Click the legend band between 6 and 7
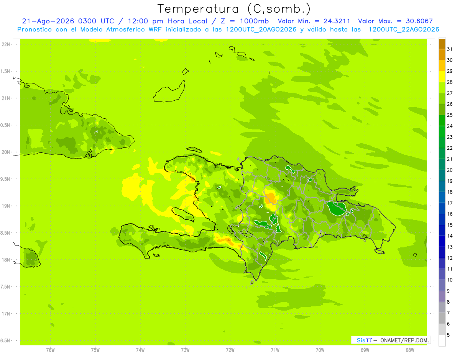The image size is (460, 355). [442, 318]
